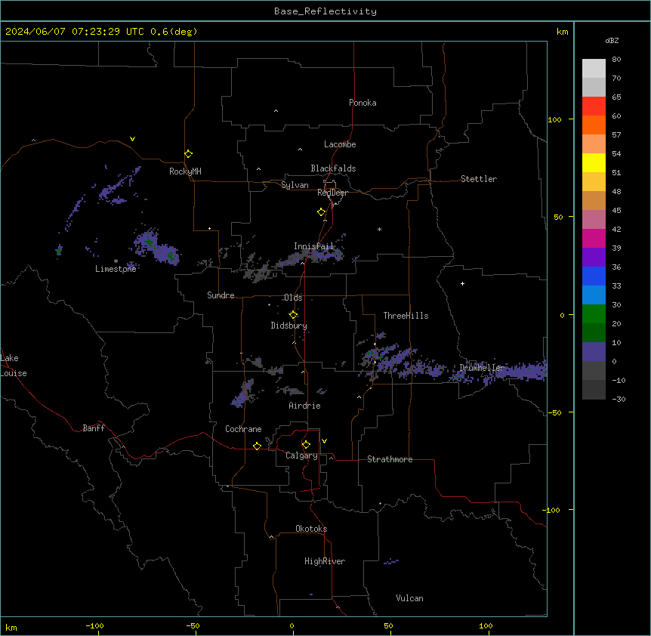This screenshot has width=651, height=636.
Task: Click the RedDeer label
Action: tap(332, 193)
